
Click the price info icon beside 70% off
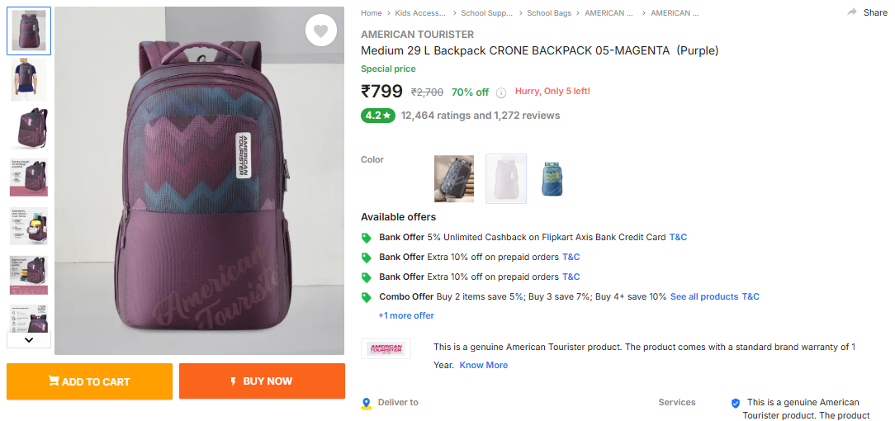tap(500, 92)
